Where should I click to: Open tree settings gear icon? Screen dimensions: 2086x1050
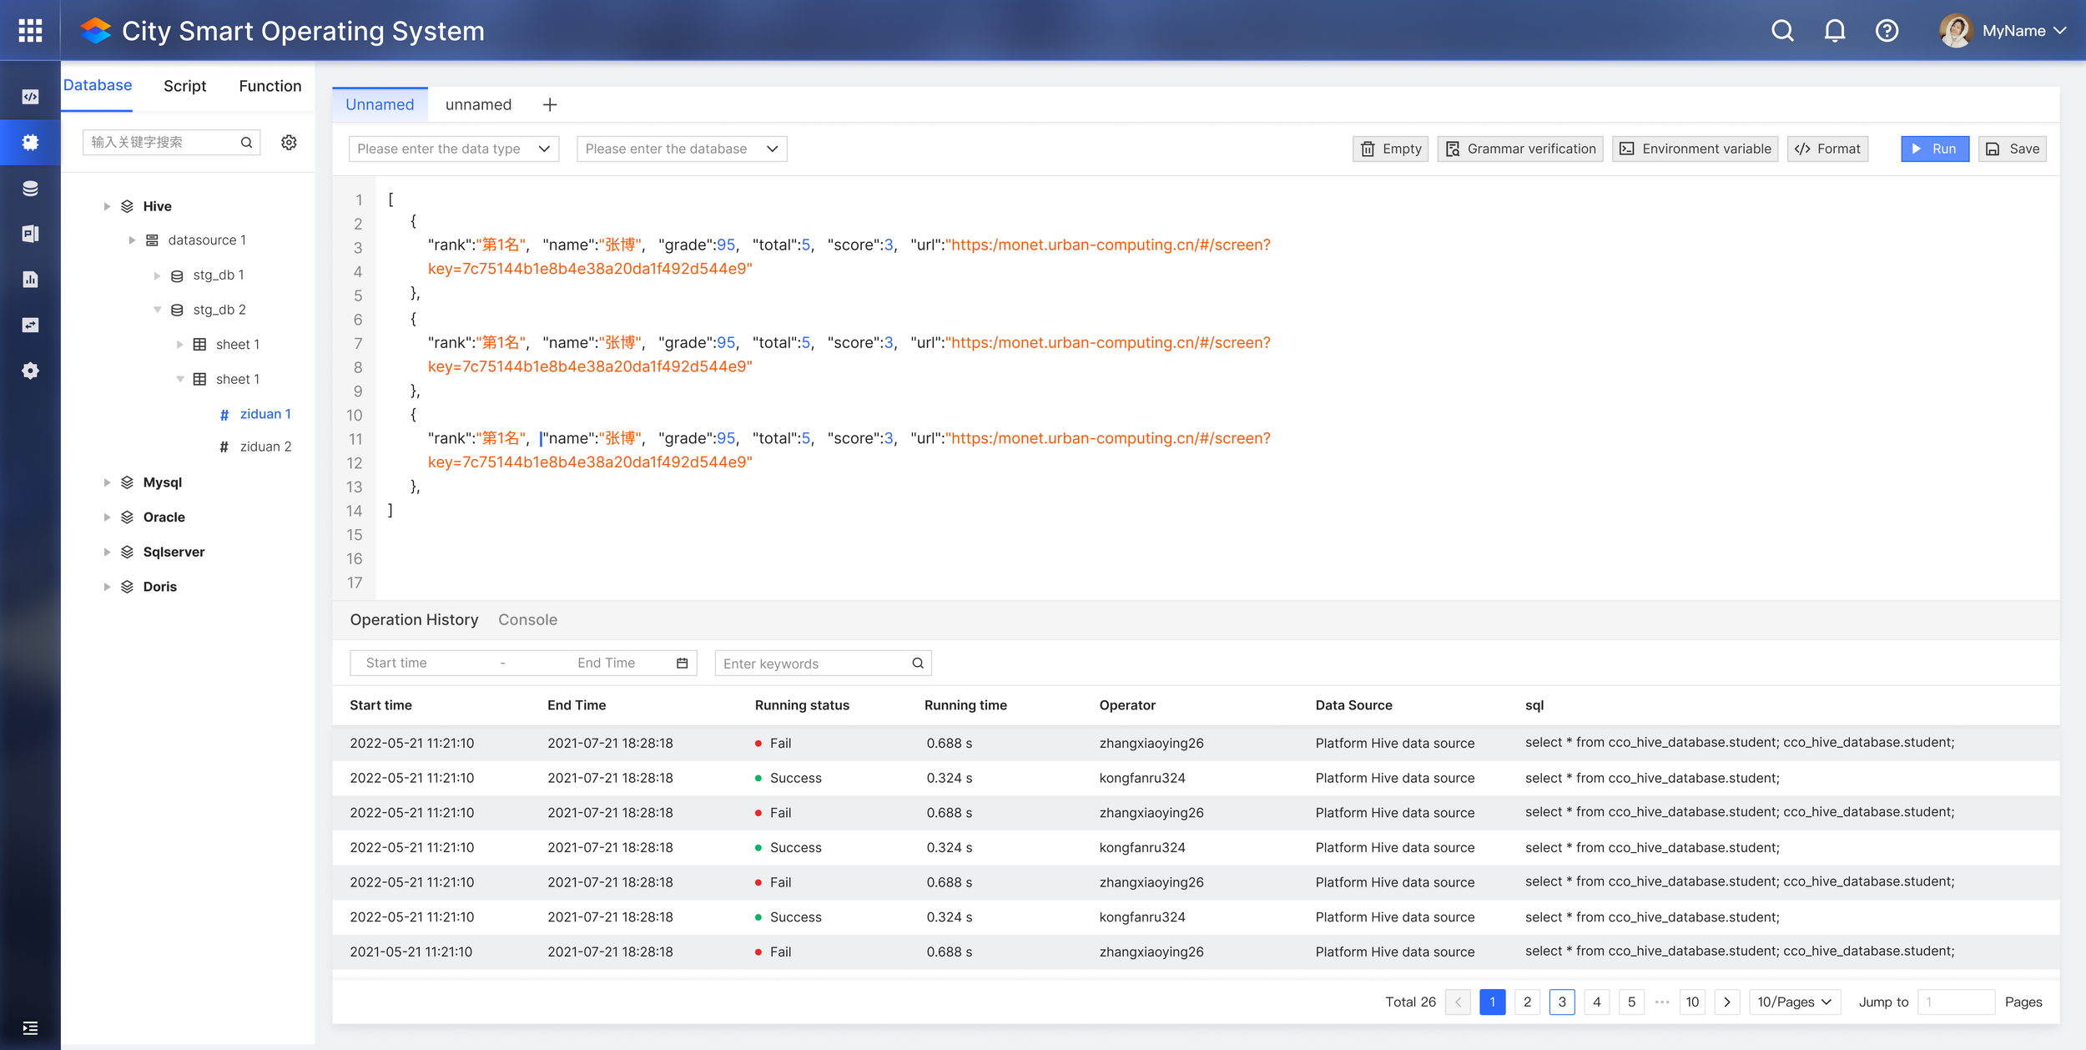(x=289, y=143)
